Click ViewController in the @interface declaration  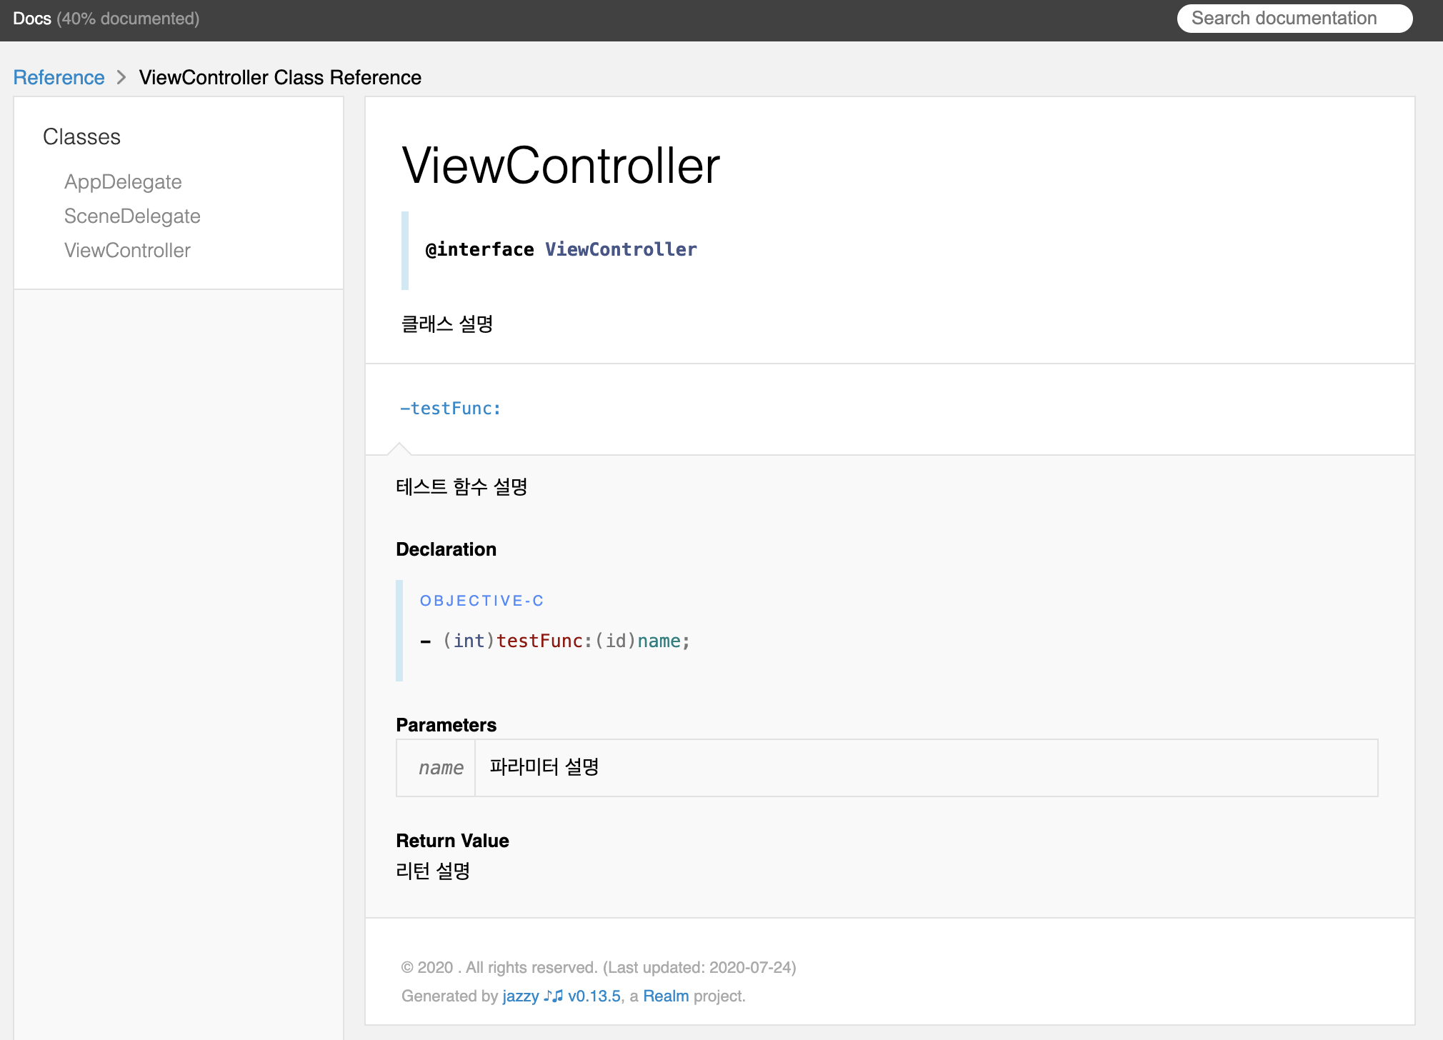tap(621, 249)
